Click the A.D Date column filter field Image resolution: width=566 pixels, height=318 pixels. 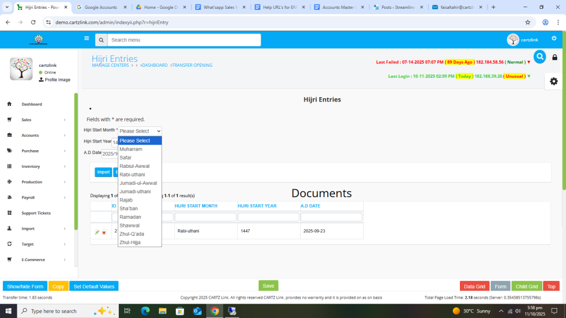[331, 218]
